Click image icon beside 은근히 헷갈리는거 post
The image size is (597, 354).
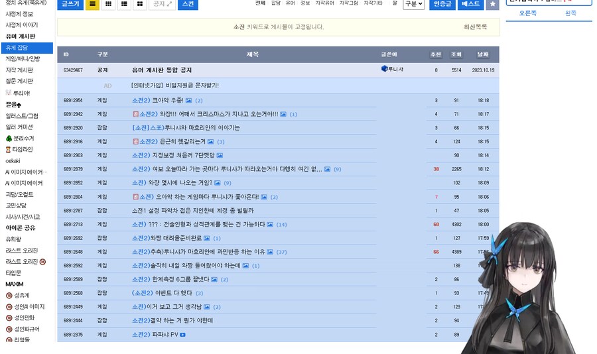click(x=210, y=142)
